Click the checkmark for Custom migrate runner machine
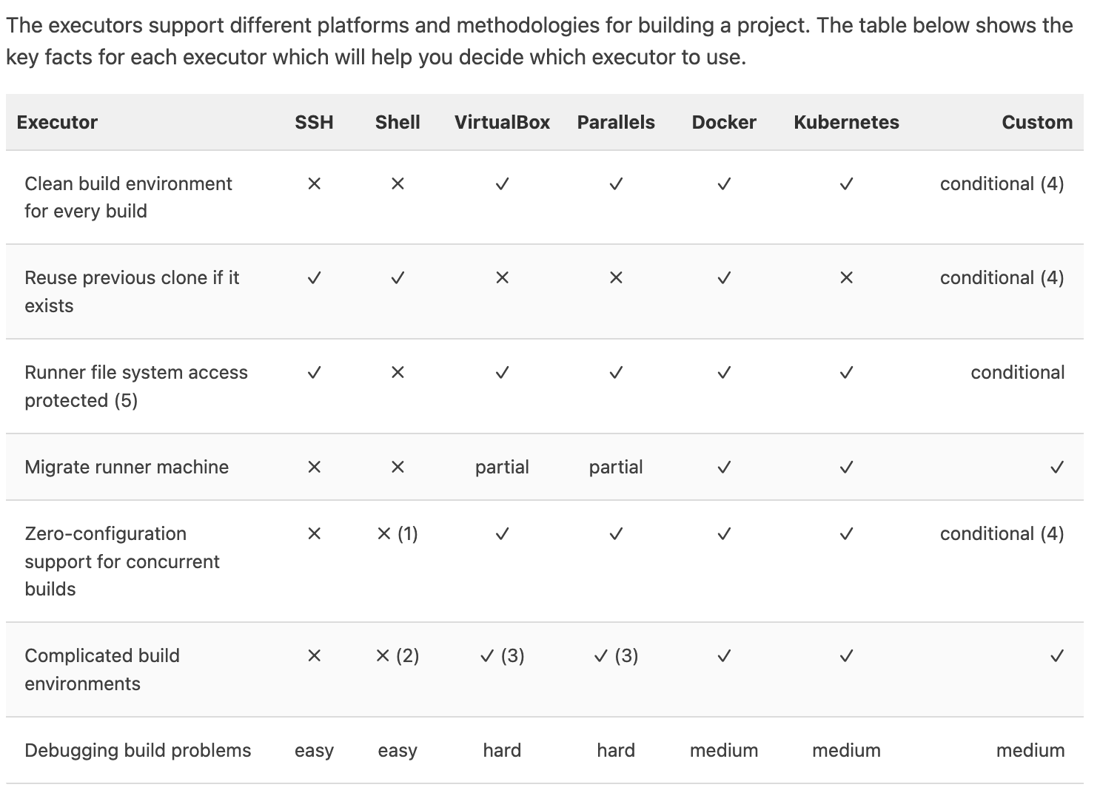This screenshot has width=1100, height=793. (x=1056, y=467)
